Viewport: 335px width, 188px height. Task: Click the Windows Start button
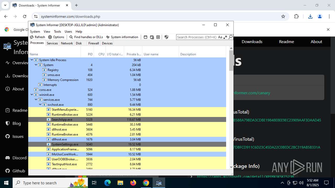[x=6, y=183]
